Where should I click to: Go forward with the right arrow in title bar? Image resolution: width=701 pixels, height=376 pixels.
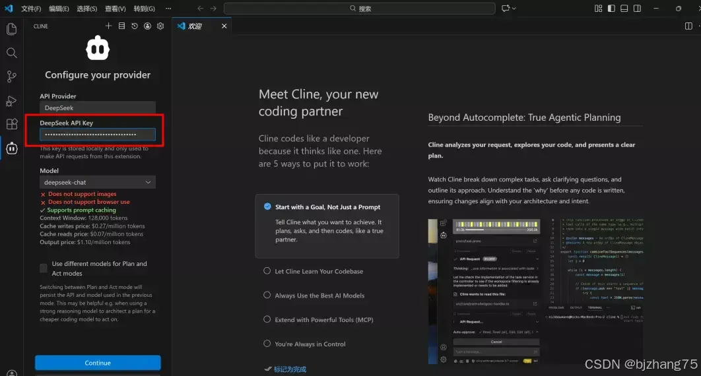[213, 9]
